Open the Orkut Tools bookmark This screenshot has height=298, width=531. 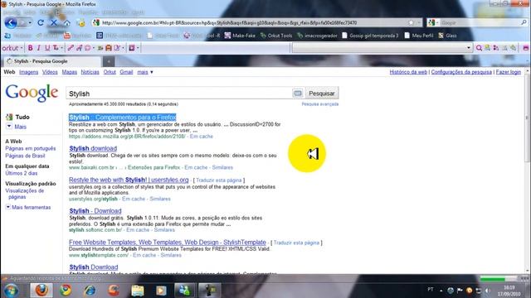pos(275,36)
